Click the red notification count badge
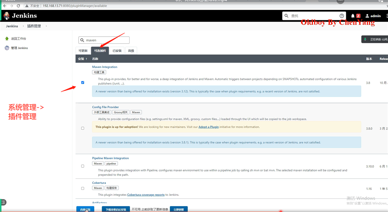 click(x=358, y=16)
